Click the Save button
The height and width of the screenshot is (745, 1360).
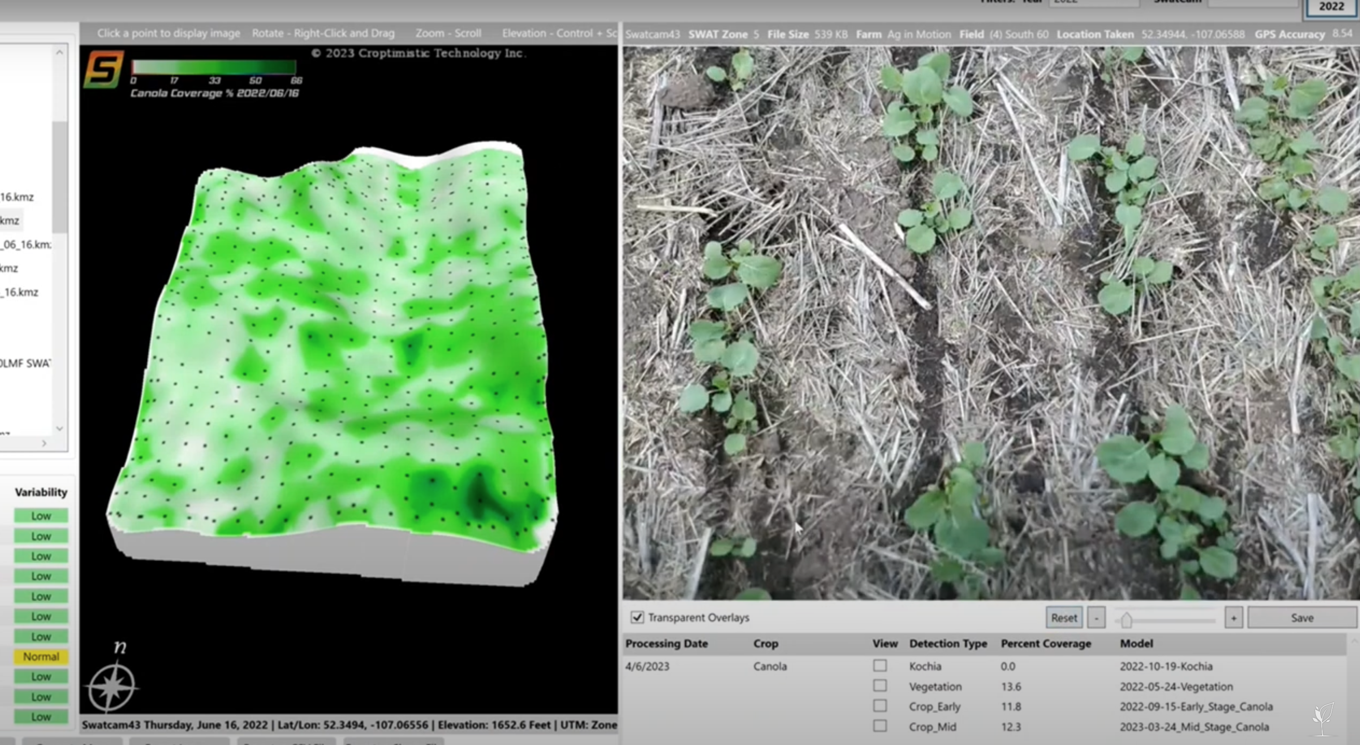click(x=1302, y=618)
